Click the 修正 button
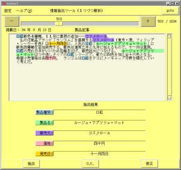The width and height of the screenshot is (181, 170). coord(149,164)
